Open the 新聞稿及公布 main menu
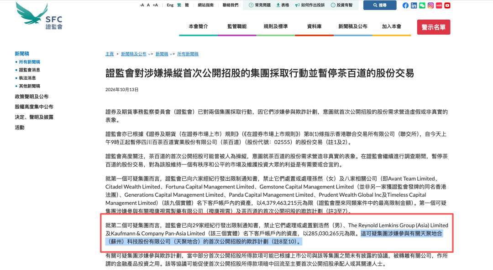This screenshot has height=270, width=493. pyautogui.click(x=353, y=27)
